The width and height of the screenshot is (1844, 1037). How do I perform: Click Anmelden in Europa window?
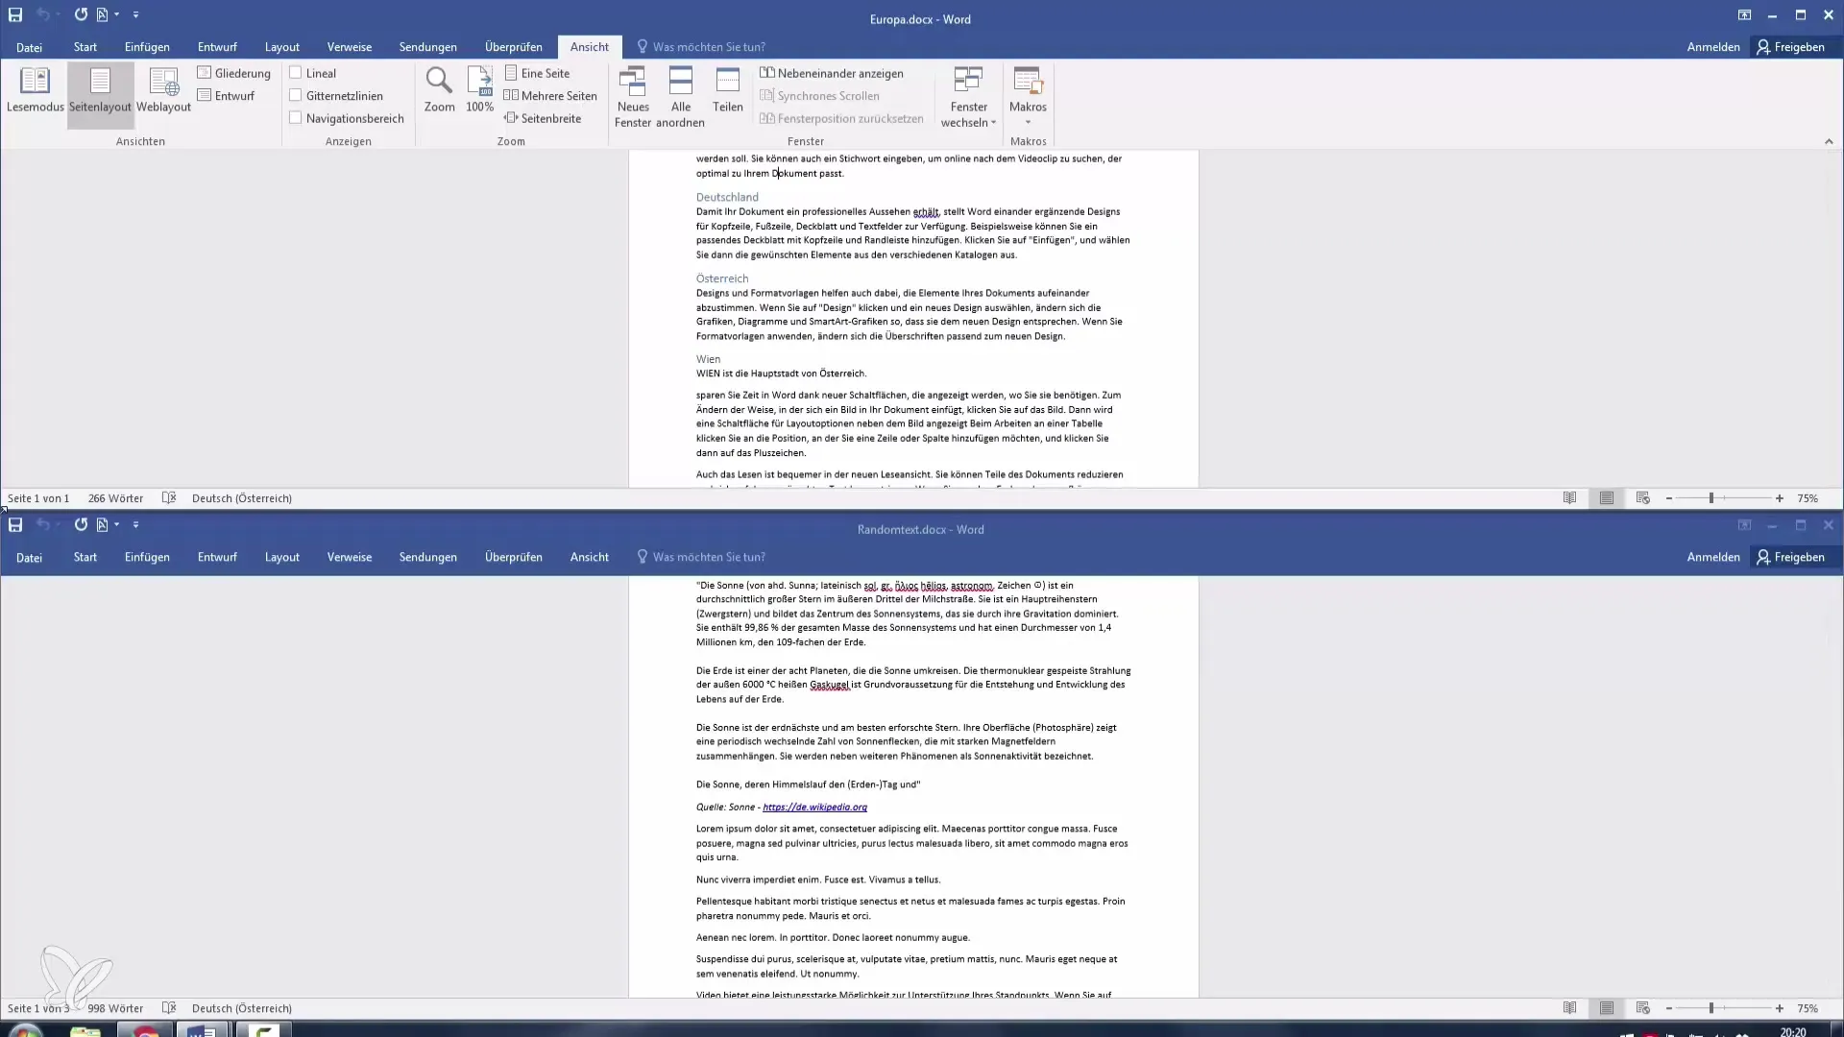tap(1712, 47)
